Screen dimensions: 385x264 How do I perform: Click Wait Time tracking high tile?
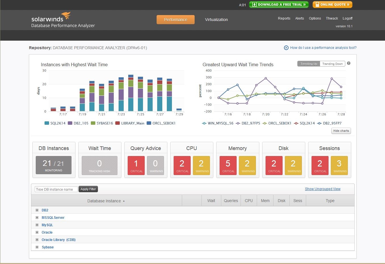pyautogui.click(x=99, y=165)
